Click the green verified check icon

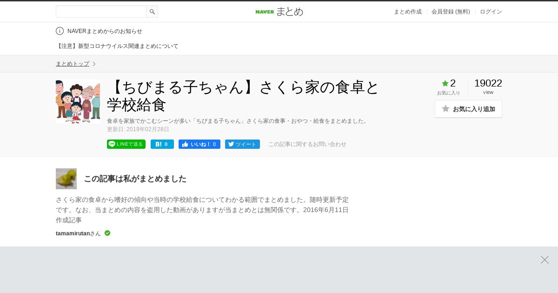pyautogui.click(x=107, y=233)
